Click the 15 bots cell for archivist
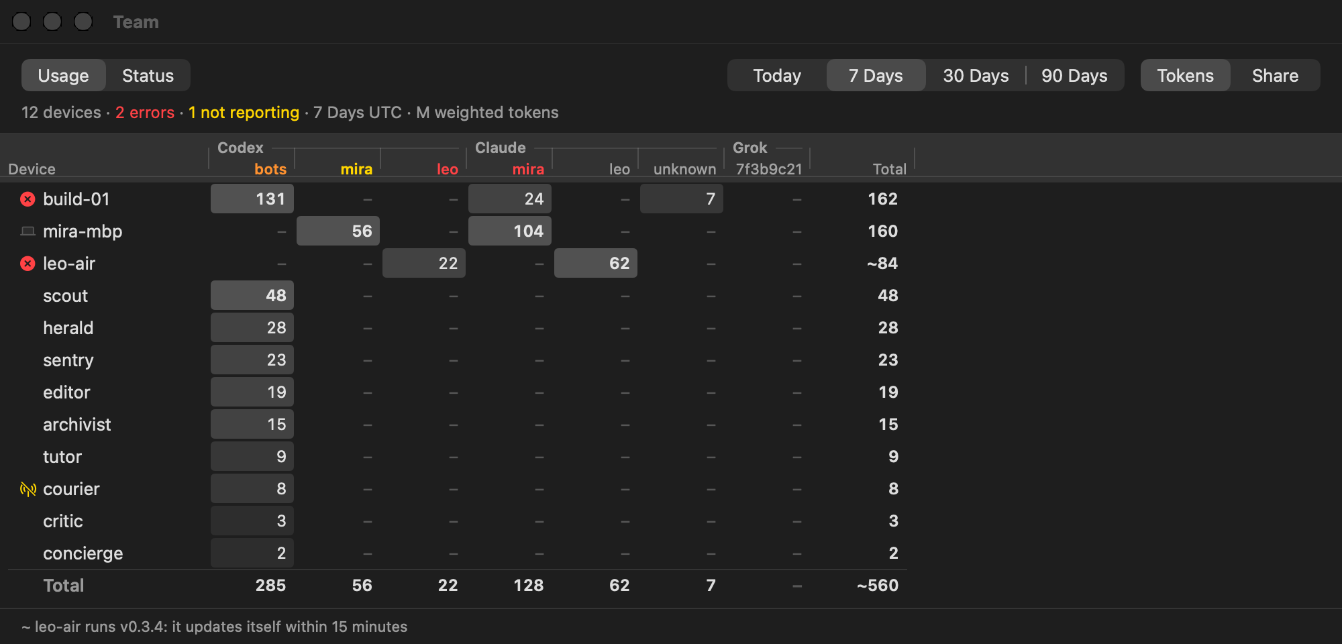The image size is (1342, 644). 252,424
